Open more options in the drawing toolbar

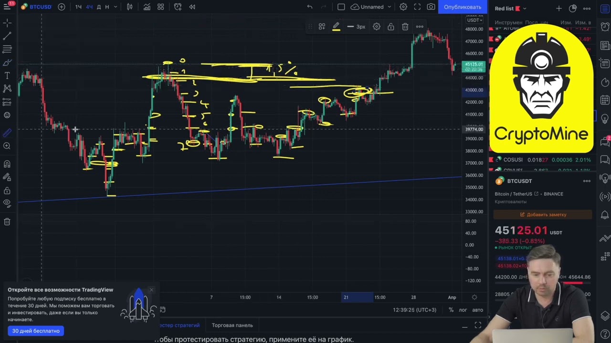click(x=420, y=27)
